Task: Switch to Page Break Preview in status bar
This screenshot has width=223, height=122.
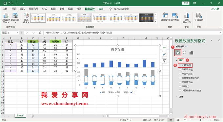Action: click(185, 120)
